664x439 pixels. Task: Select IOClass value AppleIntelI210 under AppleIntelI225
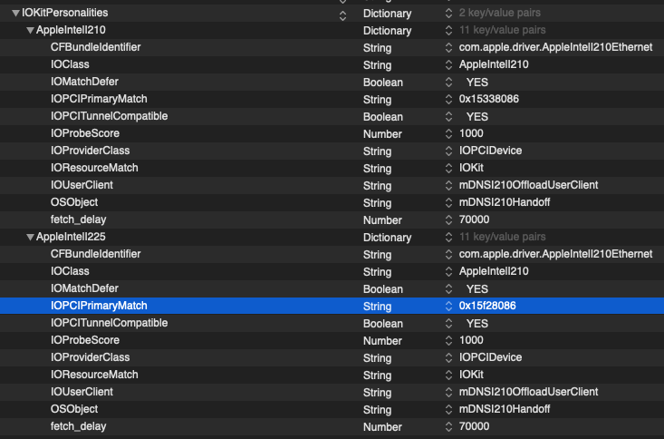pyautogui.click(x=494, y=271)
